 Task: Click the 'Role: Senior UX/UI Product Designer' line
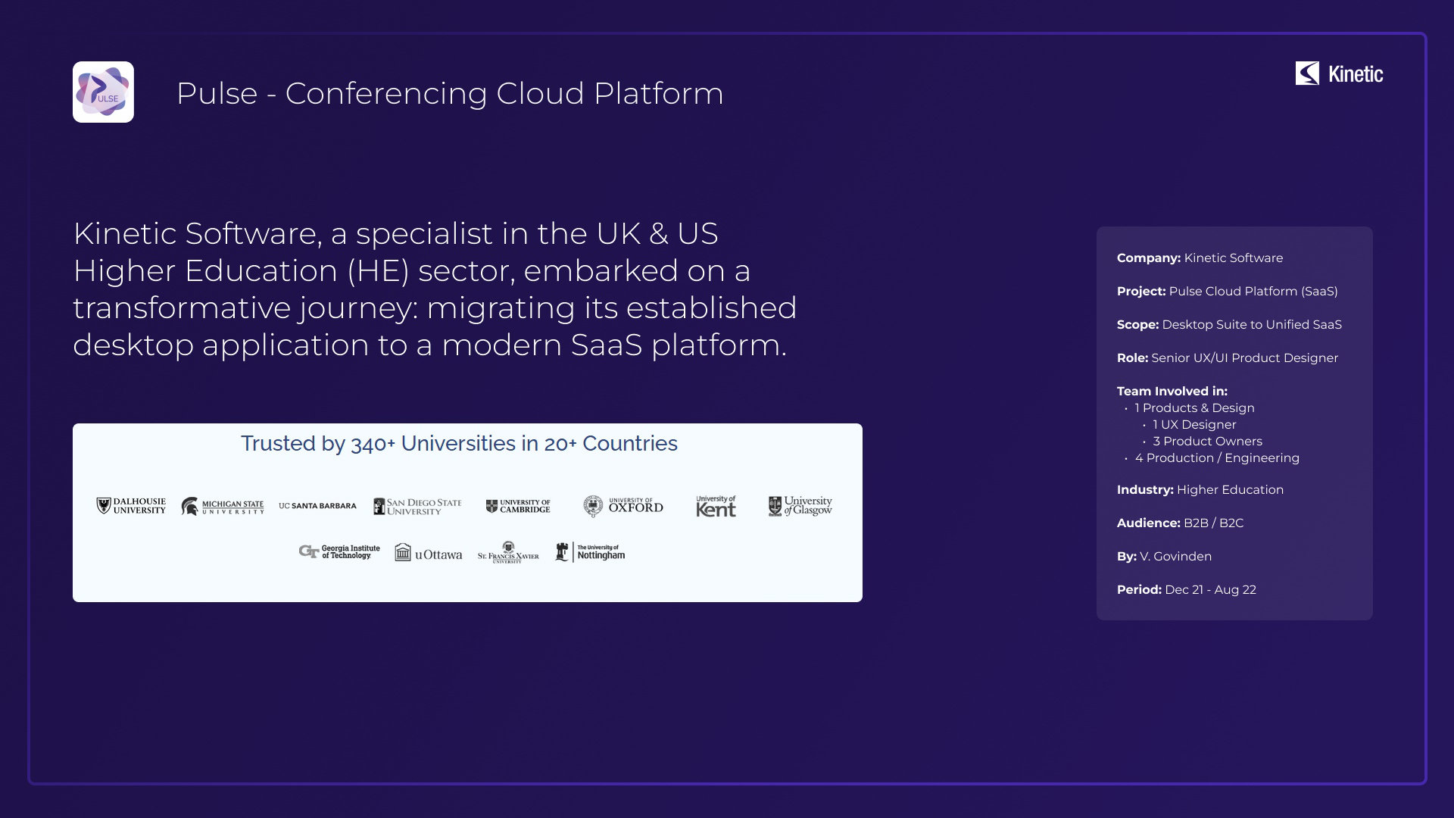[1227, 357]
